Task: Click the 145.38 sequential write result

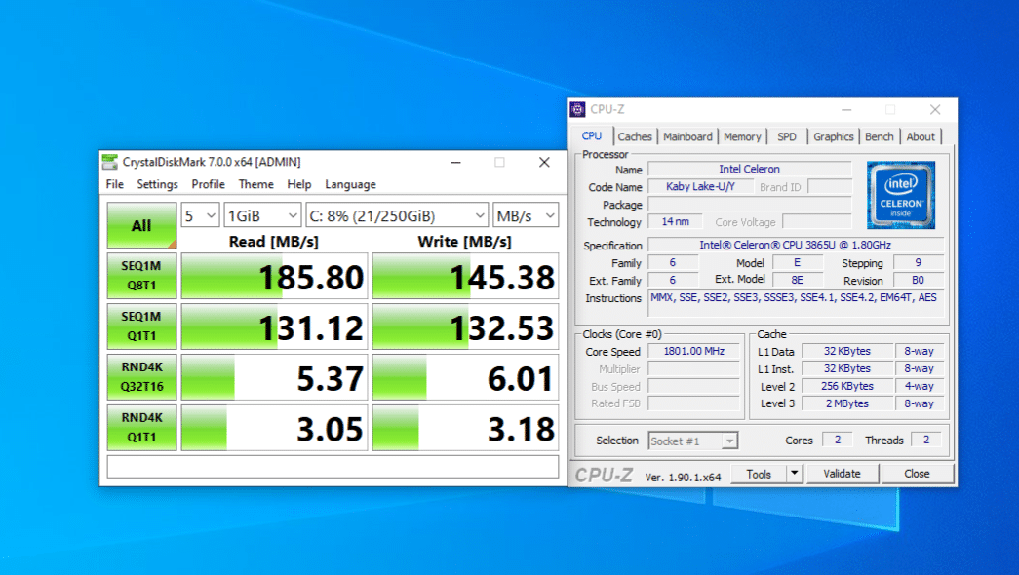Action: click(465, 276)
